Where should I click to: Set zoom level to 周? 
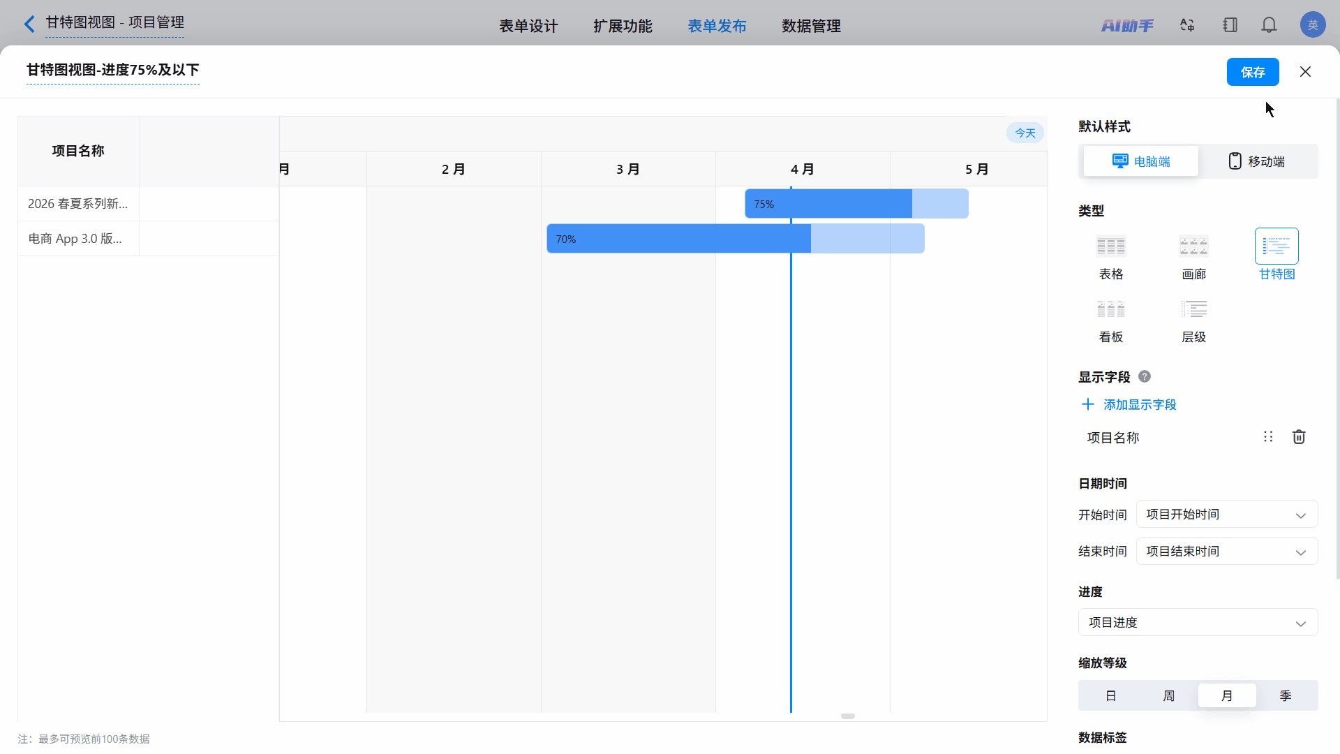(x=1168, y=695)
